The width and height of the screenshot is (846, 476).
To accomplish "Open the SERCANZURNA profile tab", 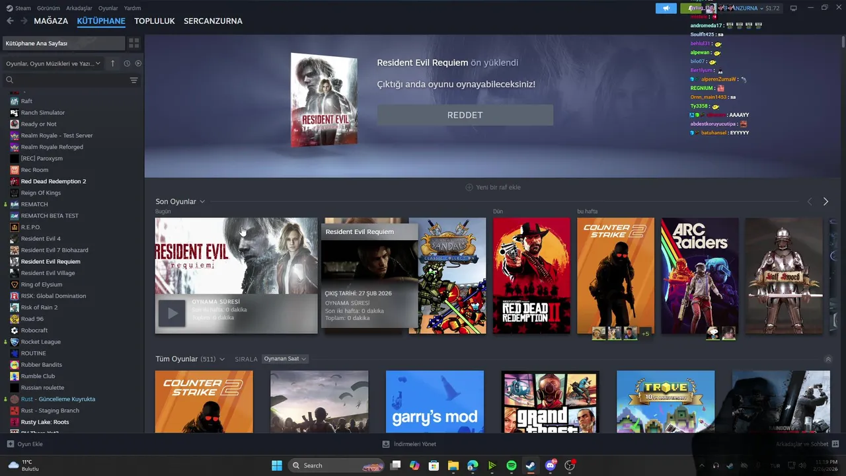I will 213,21.
